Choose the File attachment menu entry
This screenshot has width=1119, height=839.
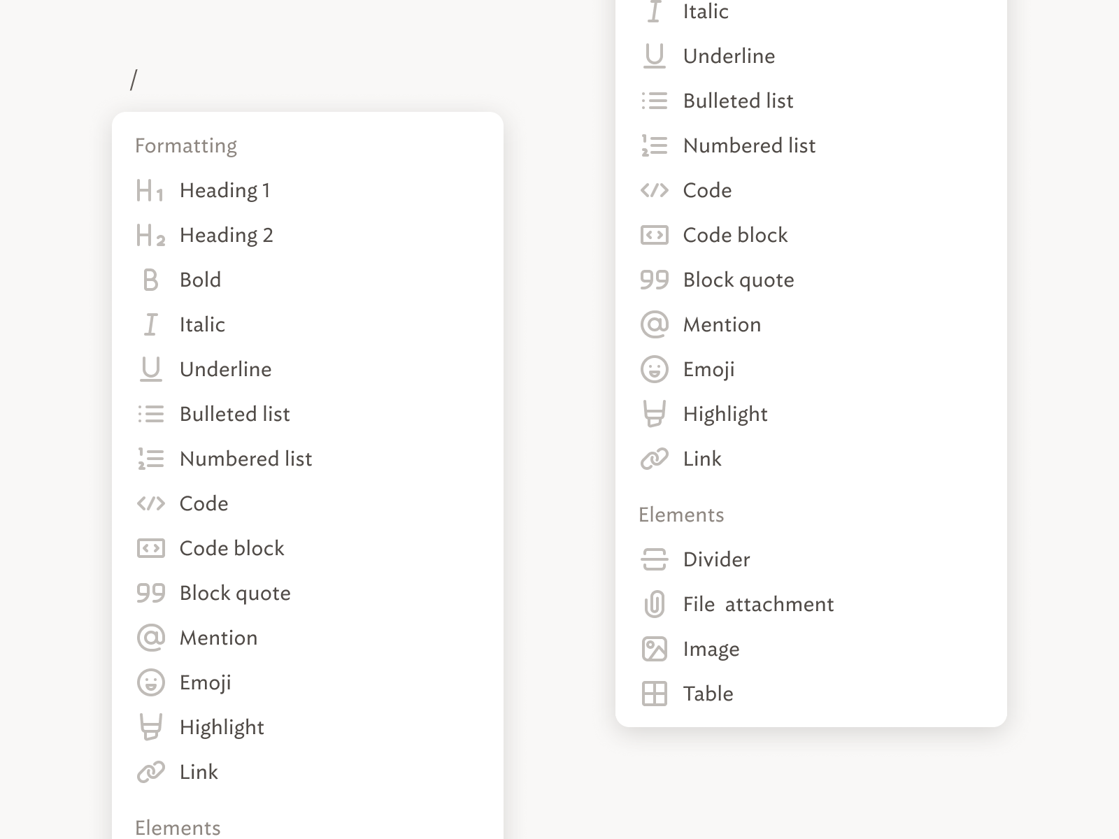pos(758,605)
